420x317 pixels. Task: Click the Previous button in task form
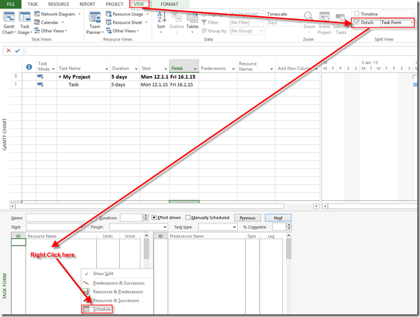[247, 217]
